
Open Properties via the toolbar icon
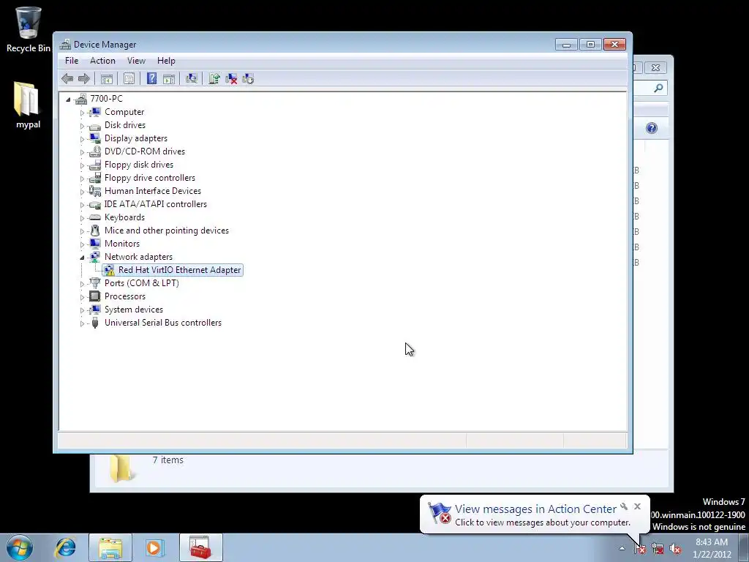tap(129, 79)
